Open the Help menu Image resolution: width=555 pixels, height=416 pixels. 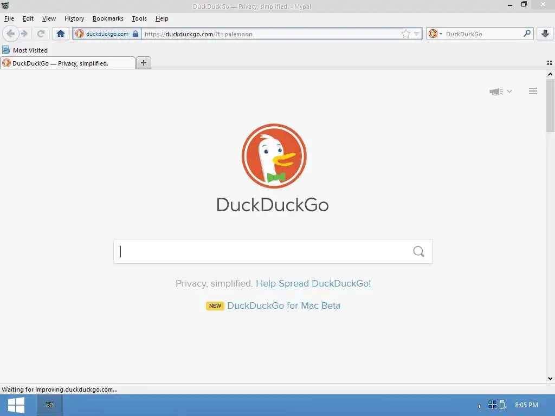[x=162, y=18]
